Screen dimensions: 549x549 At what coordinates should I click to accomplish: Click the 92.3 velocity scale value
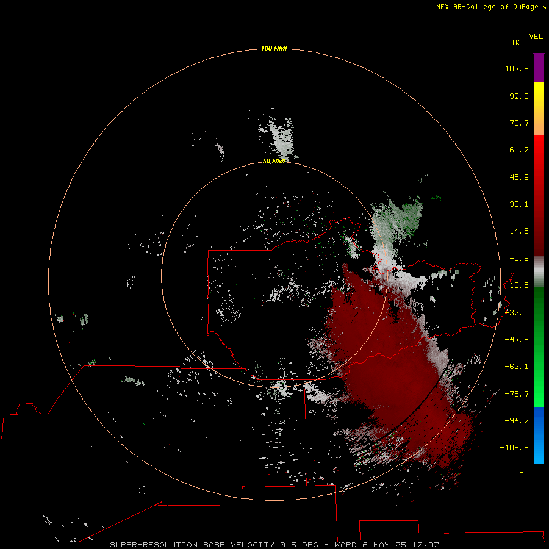pyautogui.click(x=519, y=96)
